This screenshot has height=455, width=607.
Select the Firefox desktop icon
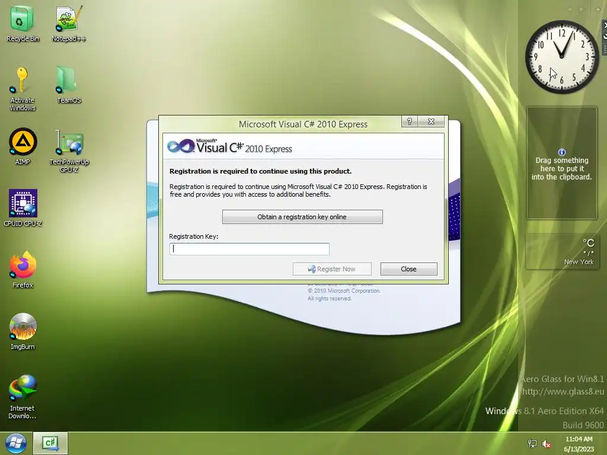(x=23, y=270)
